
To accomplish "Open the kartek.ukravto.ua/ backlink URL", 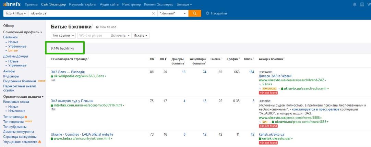I will [276, 138].
